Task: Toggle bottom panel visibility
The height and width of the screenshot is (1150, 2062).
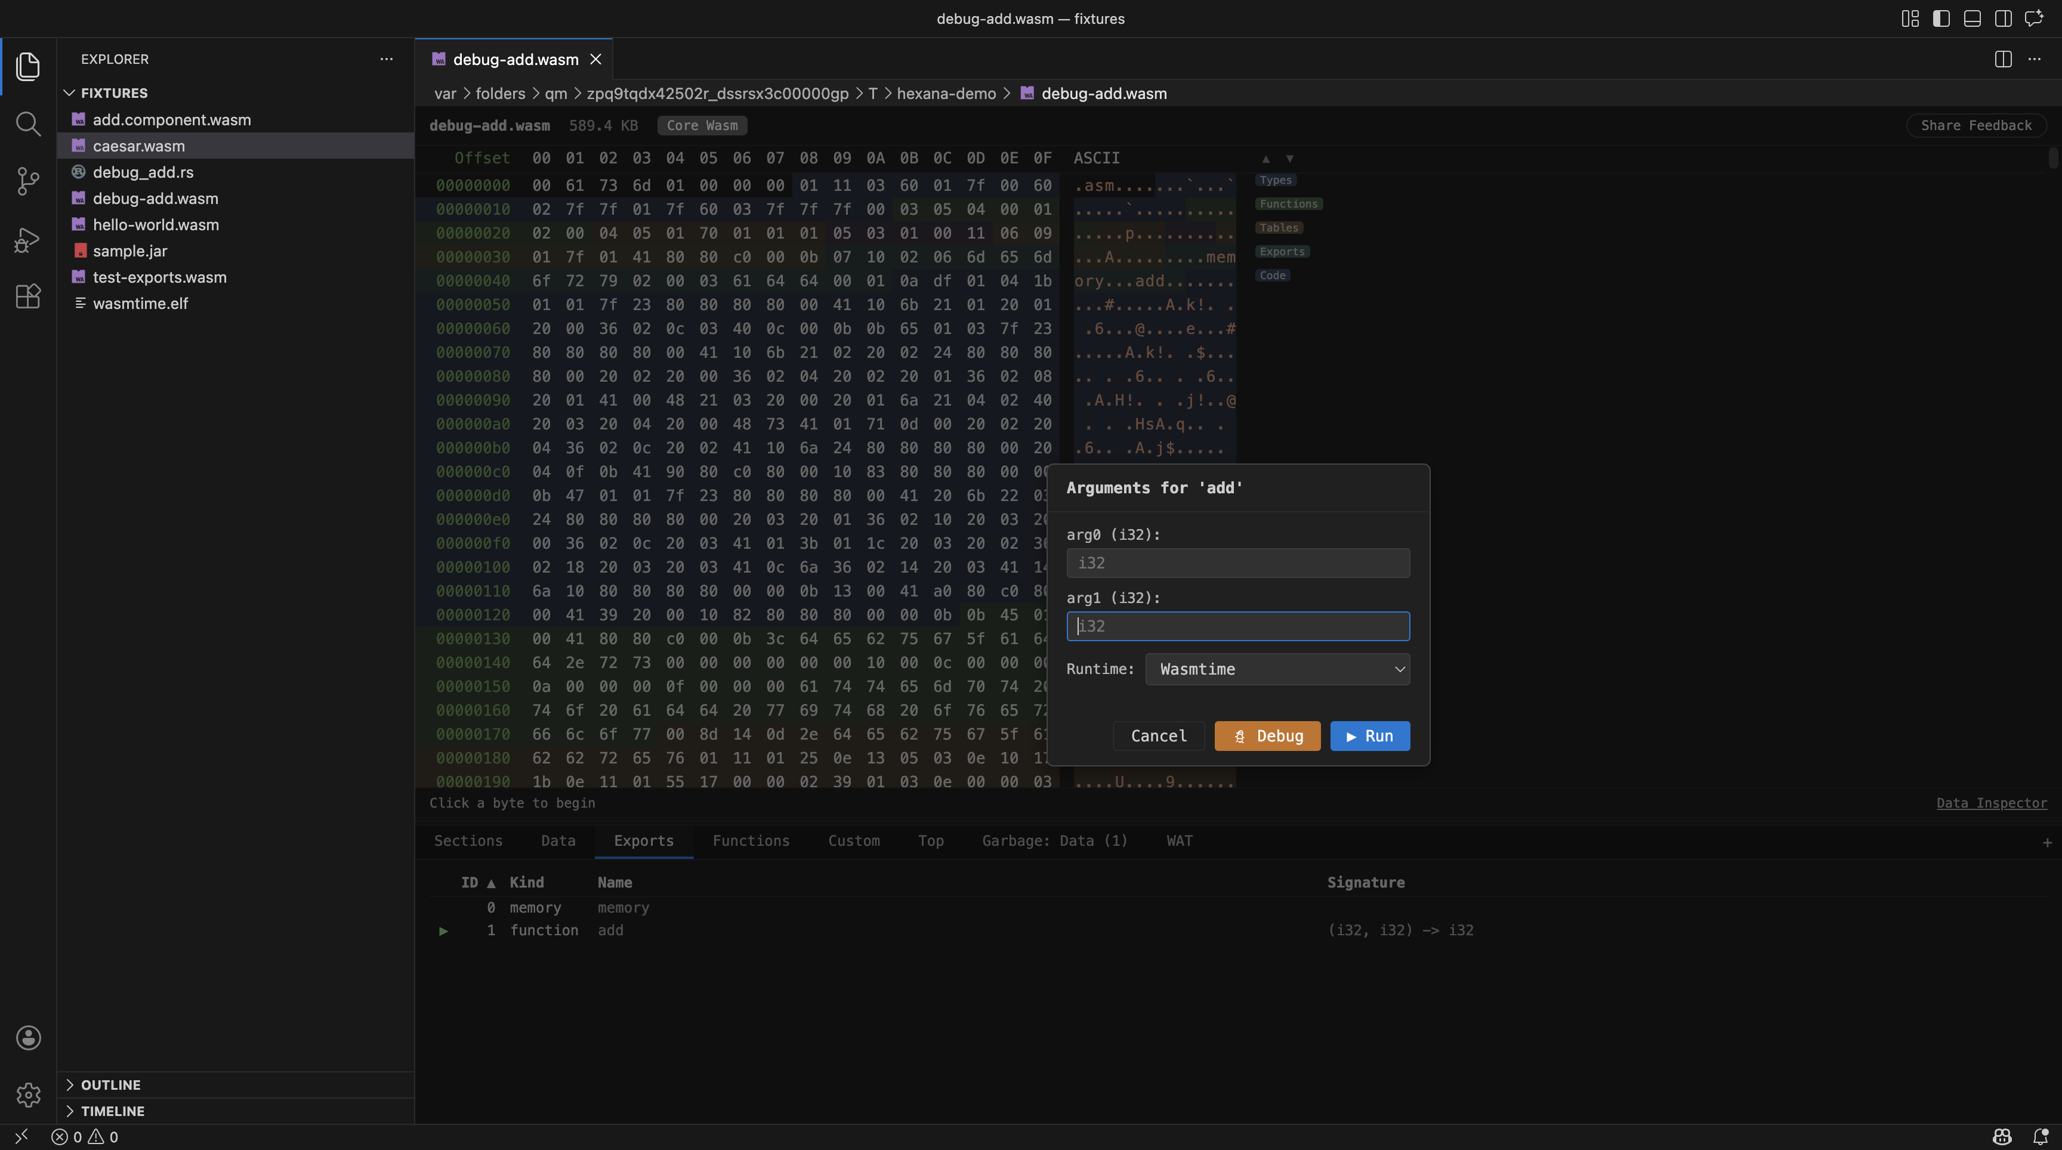Action: [1973, 18]
